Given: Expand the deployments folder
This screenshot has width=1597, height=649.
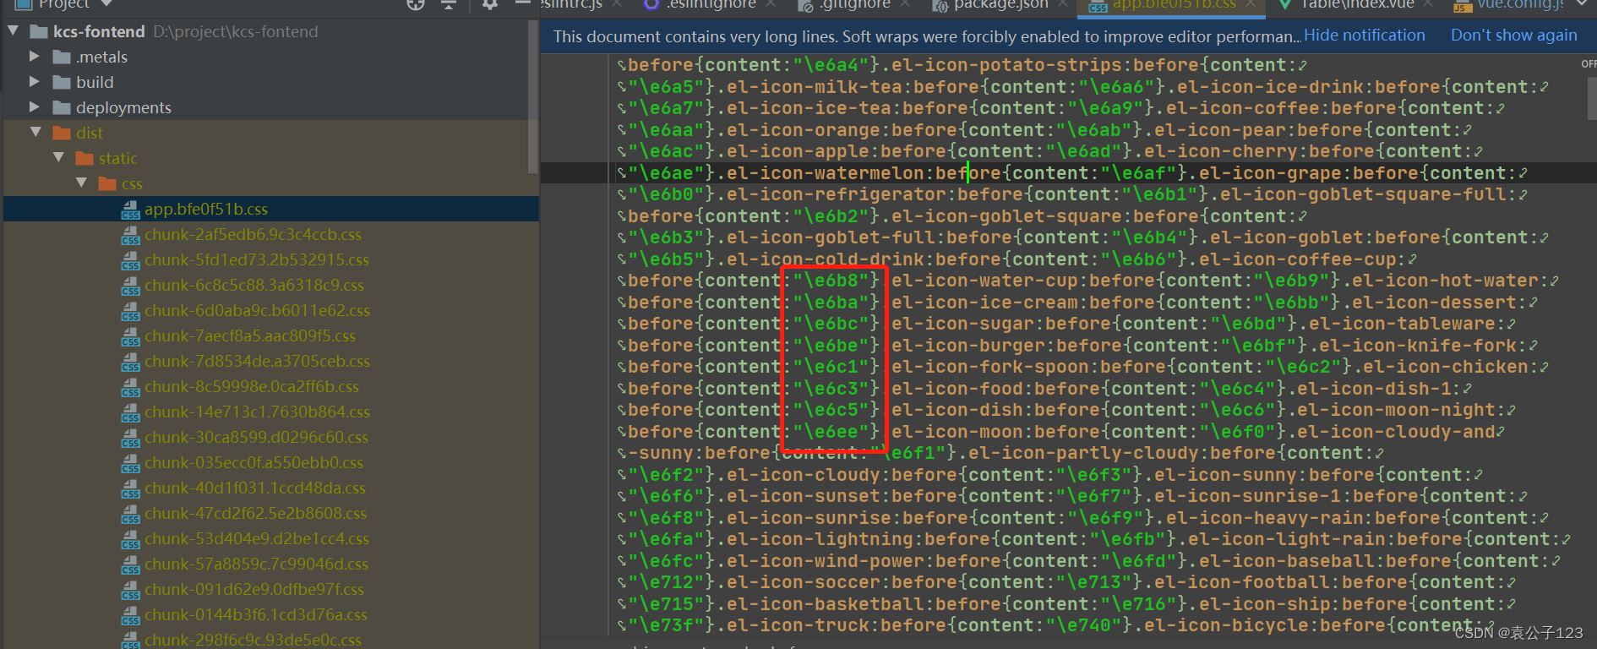Looking at the screenshot, I should tap(35, 107).
